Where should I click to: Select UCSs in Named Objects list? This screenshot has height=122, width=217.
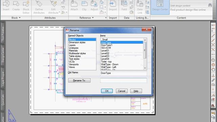pyautogui.click(x=82, y=62)
